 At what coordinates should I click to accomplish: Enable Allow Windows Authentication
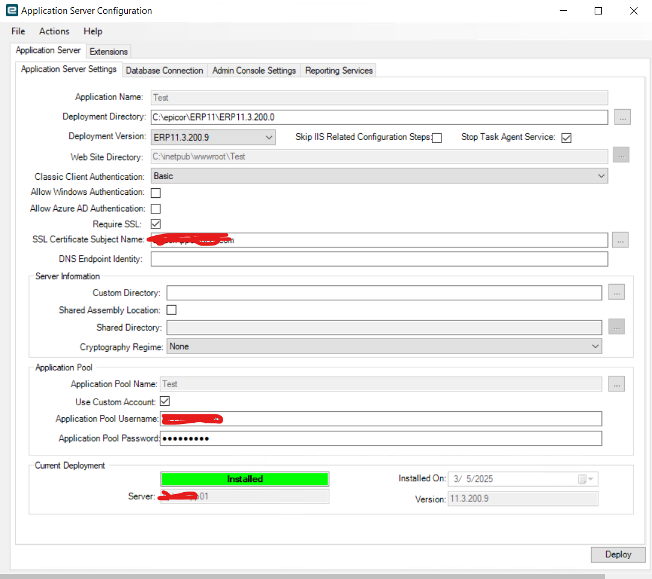(x=155, y=192)
